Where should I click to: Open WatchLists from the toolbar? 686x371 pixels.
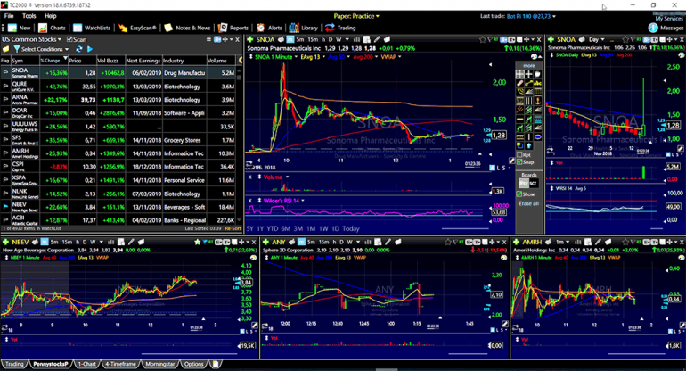point(92,28)
